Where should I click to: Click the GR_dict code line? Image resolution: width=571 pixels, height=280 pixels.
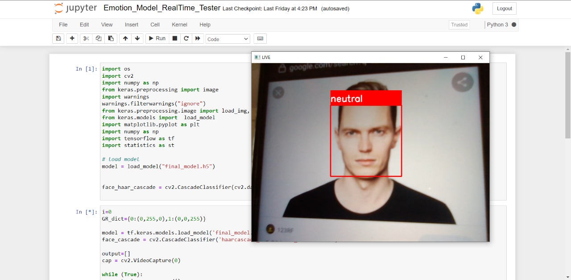click(x=154, y=219)
